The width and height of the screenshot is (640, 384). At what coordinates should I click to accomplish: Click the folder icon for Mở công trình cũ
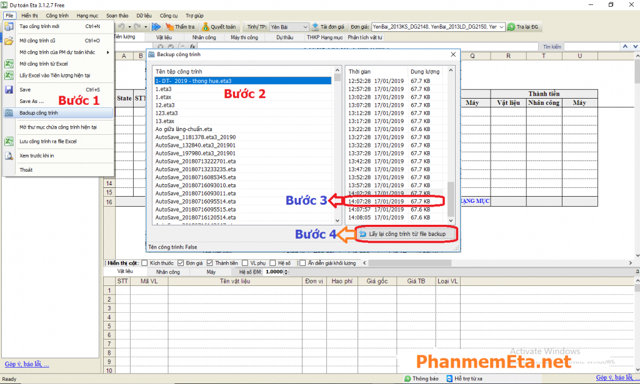pyautogui.click(x=9, y=41)
